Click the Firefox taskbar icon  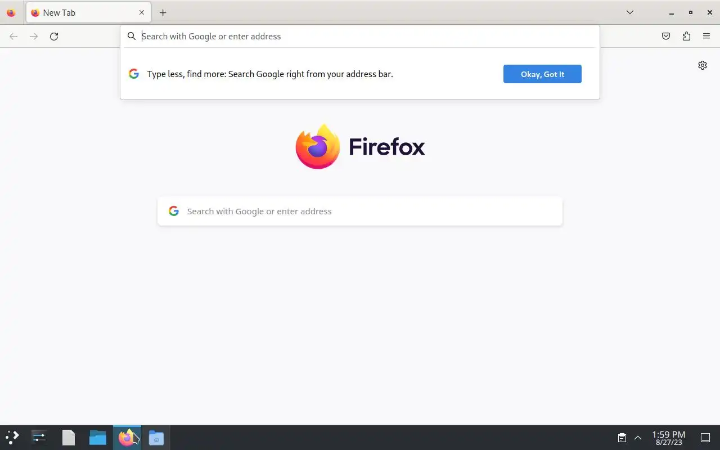coord(126,437)
